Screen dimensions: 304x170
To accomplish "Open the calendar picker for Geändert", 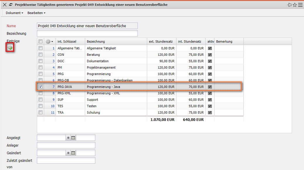I will [73, 153].
